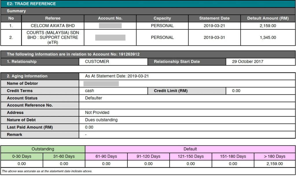Click the 'Address' label
The height and width of the screenshot is (176, 296).
tap(15, 113)
